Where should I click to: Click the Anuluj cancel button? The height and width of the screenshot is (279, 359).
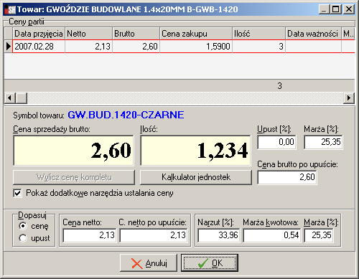point(149,263)
